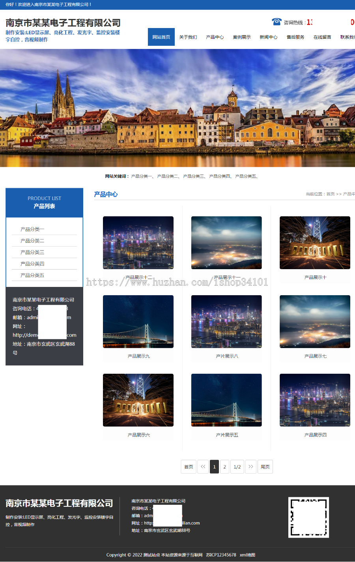Open thumbnail of 产品展示七

tap(315, 322)
